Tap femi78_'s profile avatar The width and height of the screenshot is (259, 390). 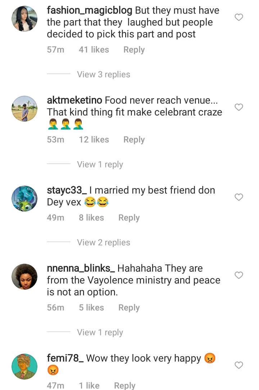(x=25, y=367)
